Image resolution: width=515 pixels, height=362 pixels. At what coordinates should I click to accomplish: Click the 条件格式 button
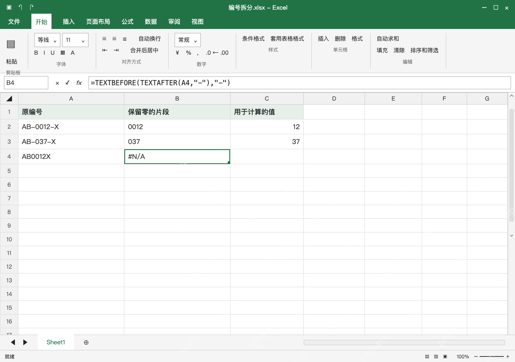(x=253, y=39)
